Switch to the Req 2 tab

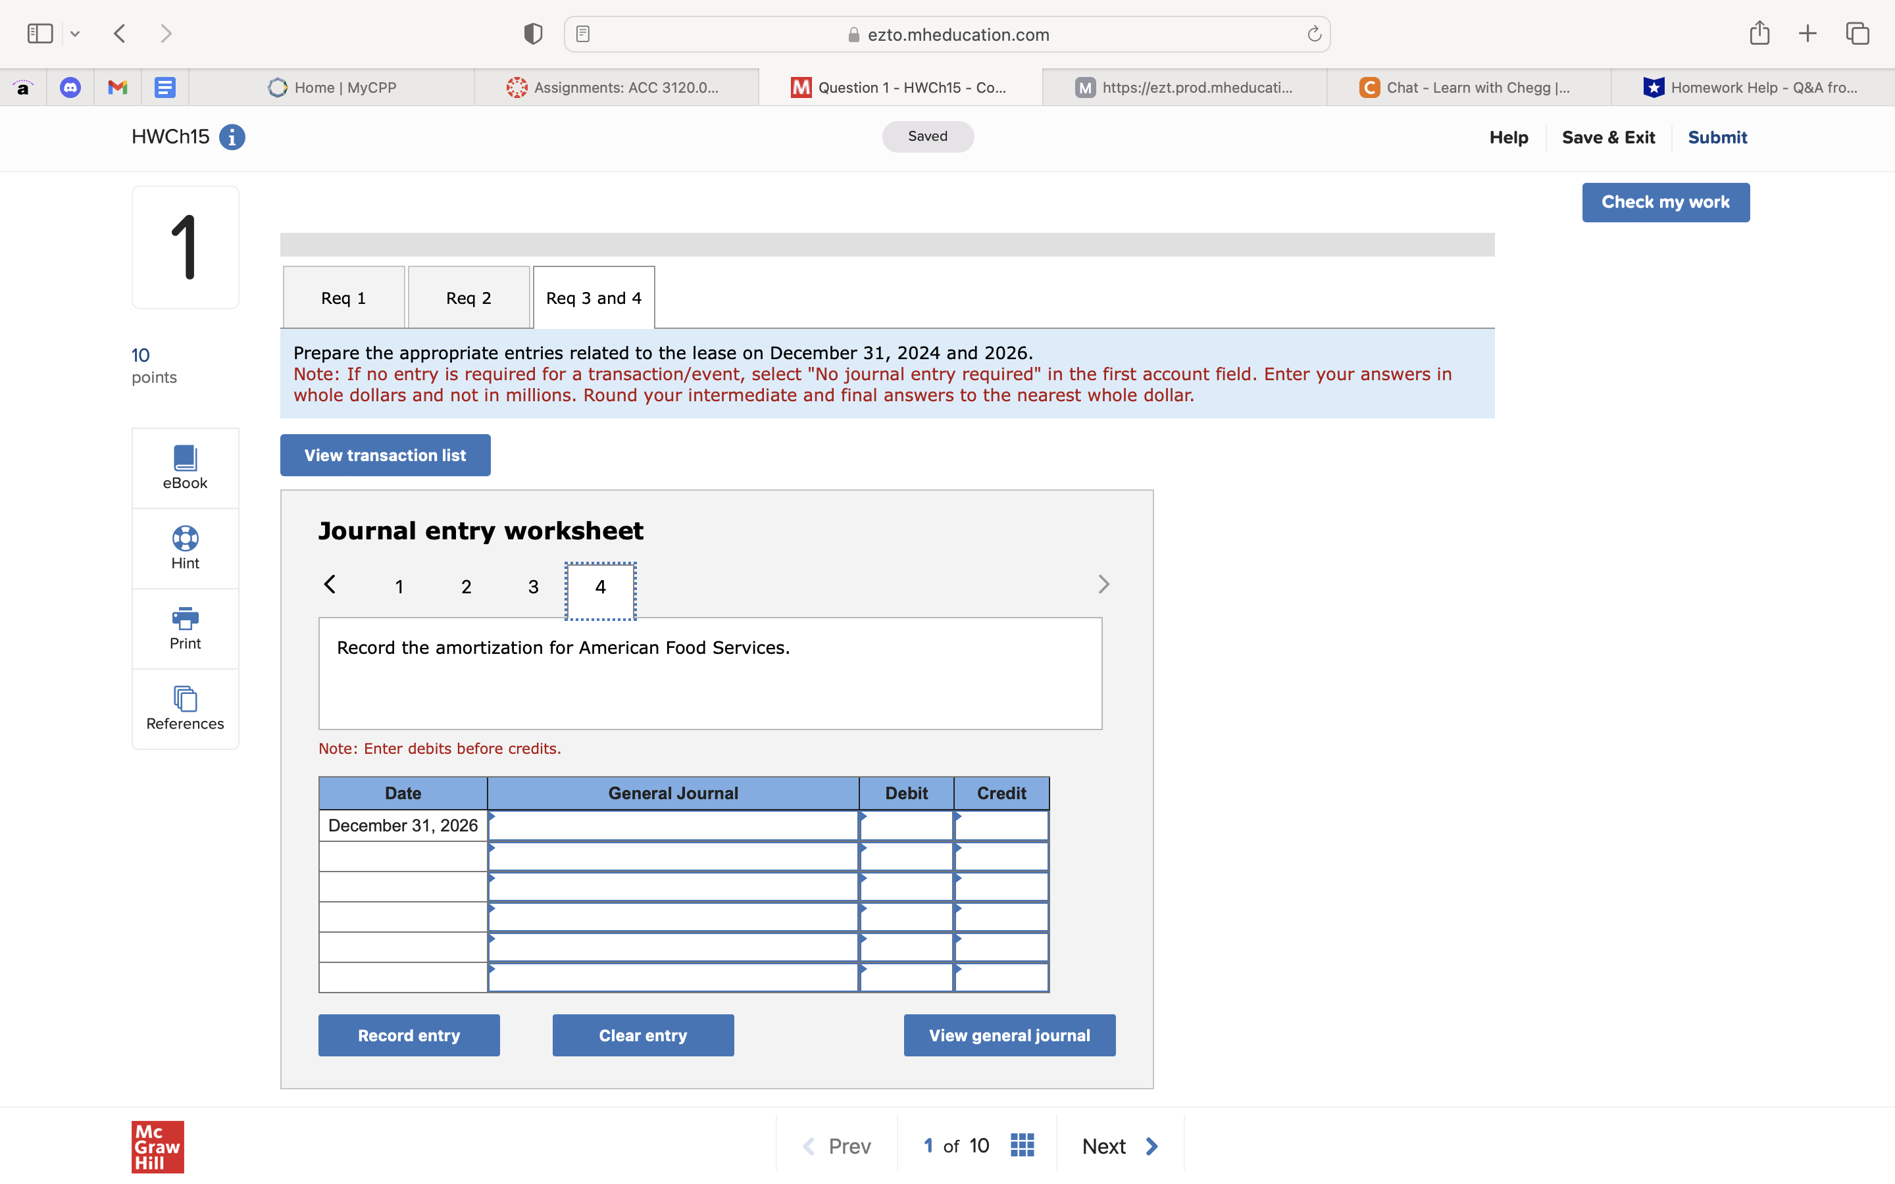click(468, 299)
